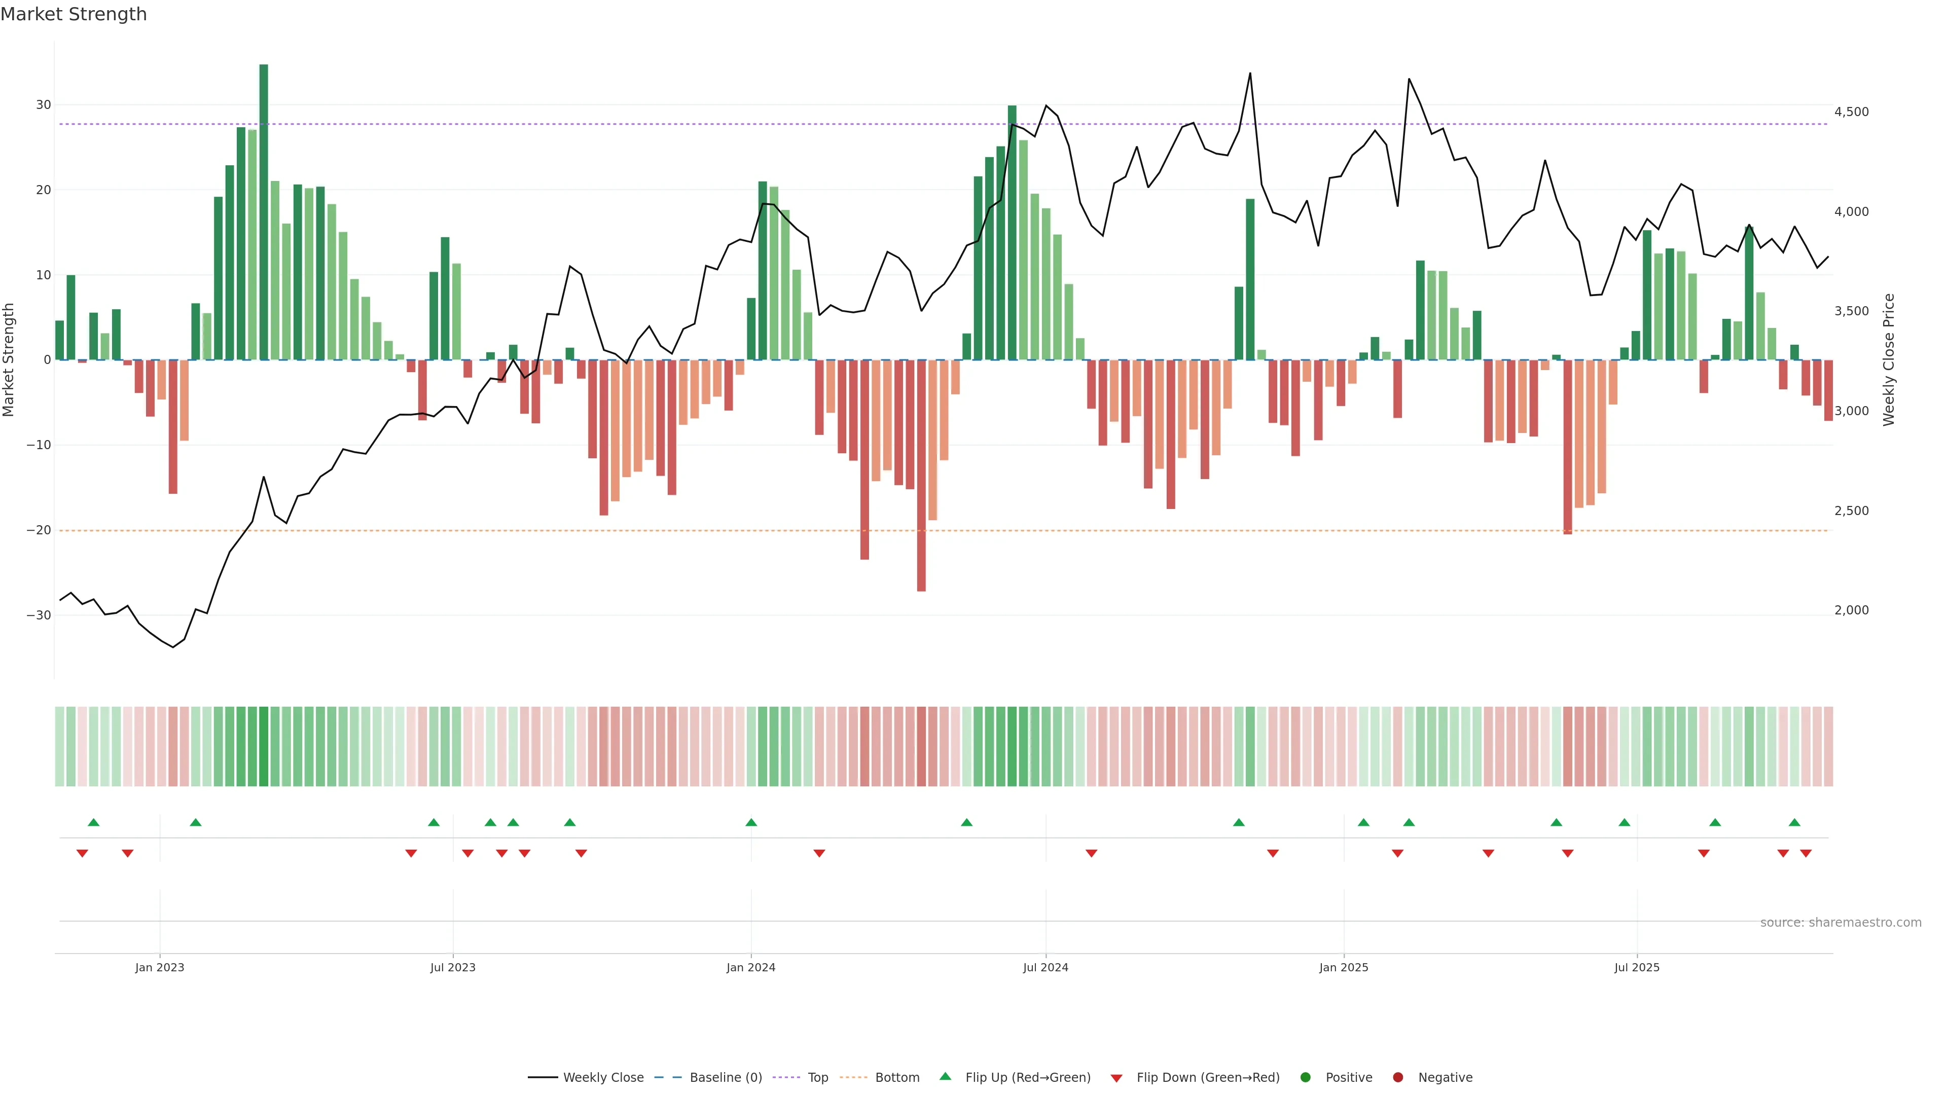
Task: Click flip-up marker at Jan 2024
Action: [x=751, y=822]
